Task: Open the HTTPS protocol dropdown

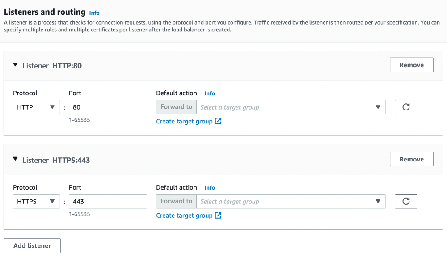Action: tap(37, 201)
